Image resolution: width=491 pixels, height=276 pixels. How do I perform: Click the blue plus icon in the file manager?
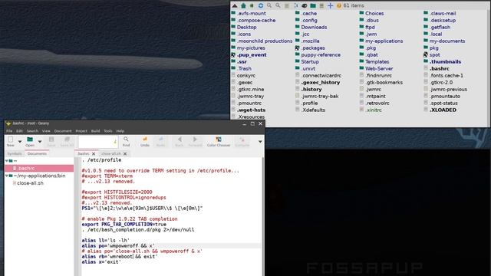click(x=330, y=5)
